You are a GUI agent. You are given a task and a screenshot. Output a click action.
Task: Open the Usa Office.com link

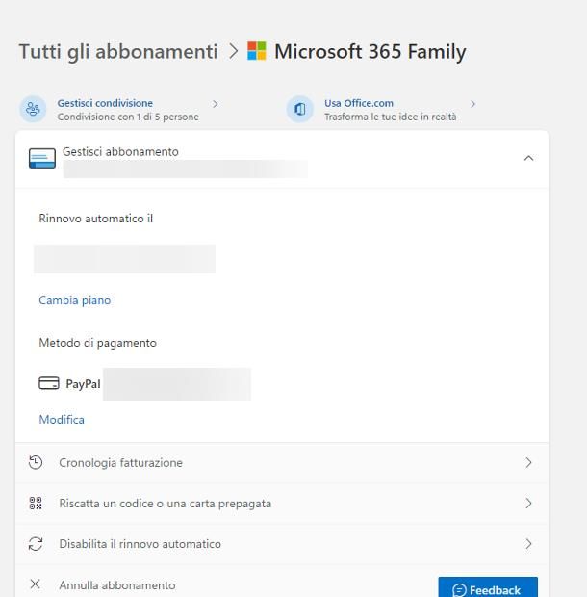tap(359, 103)
